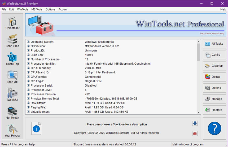Launch the Tweak UI tool

(x=12, y=95)
